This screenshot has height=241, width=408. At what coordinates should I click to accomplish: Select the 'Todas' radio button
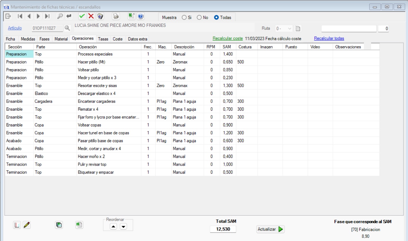(x=216, y=17)
